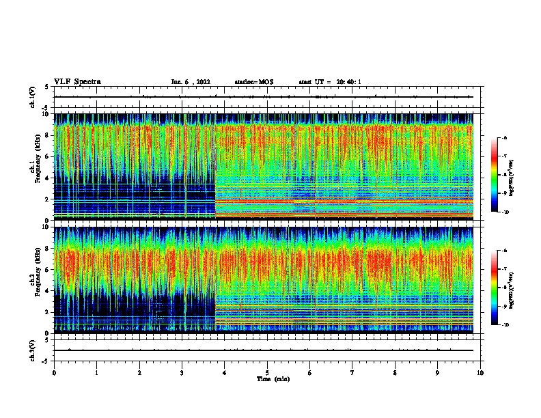Click the "5" tick on the Time axis
This screenshot has height=418, width=541.
(267, 373)
